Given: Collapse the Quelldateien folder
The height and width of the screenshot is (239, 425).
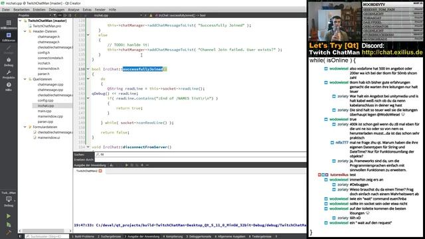Looking at the screenshot, I should coord(25,79).
